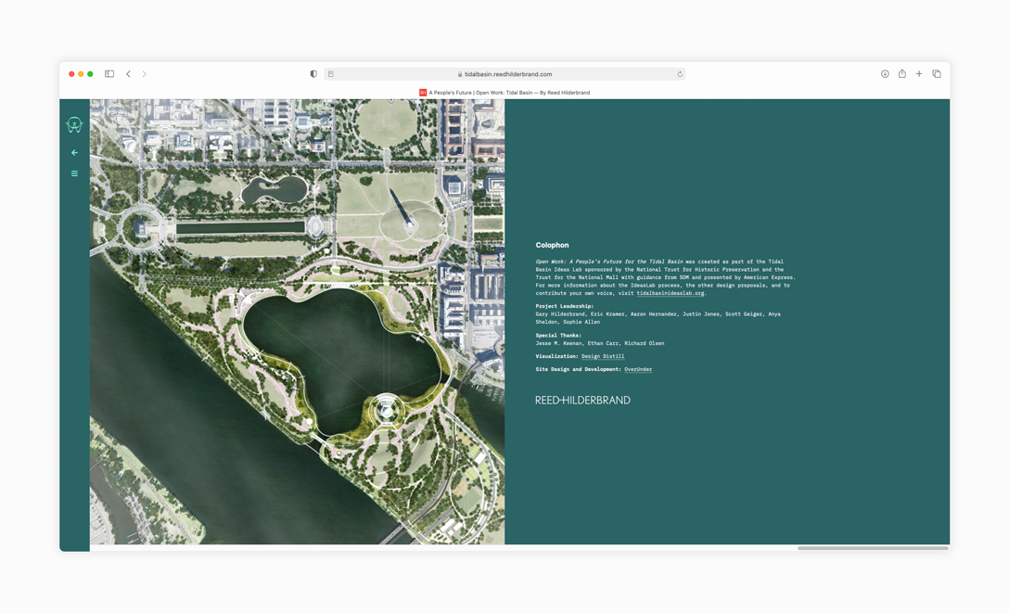1009x613 pixels.
Task: Click the forward navigation chevron
Action: coord(146,73)
